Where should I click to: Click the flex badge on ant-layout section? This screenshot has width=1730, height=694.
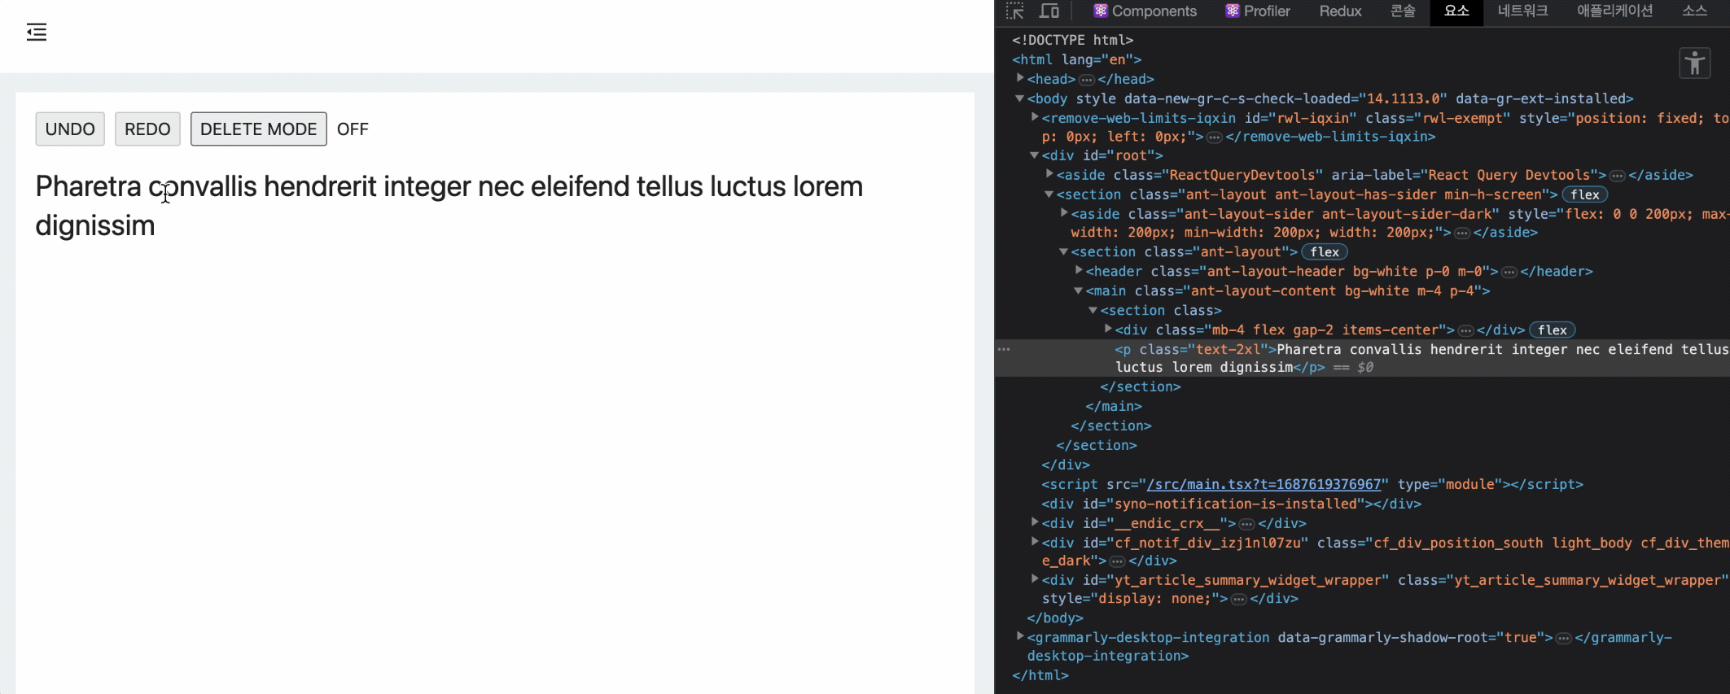(1324, 252)
